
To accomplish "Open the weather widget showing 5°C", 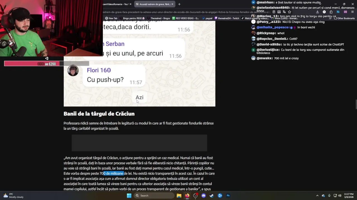I will tap(13, 196).
